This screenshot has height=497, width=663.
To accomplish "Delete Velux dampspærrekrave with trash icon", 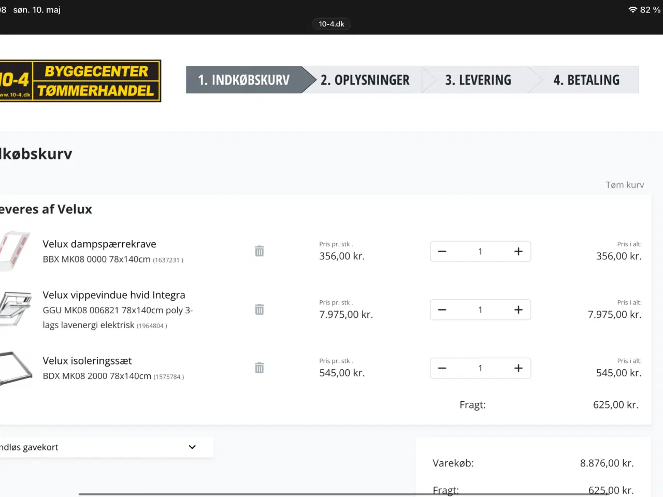I will (260, 251).
